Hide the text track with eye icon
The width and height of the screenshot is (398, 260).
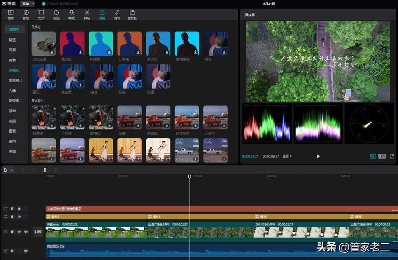[19, 209]
